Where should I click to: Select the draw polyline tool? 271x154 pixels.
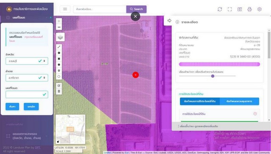tap(59, 47)
